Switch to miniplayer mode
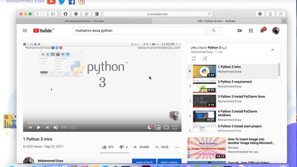The width and height of the screenshot is (297, 167). (158, 128)
